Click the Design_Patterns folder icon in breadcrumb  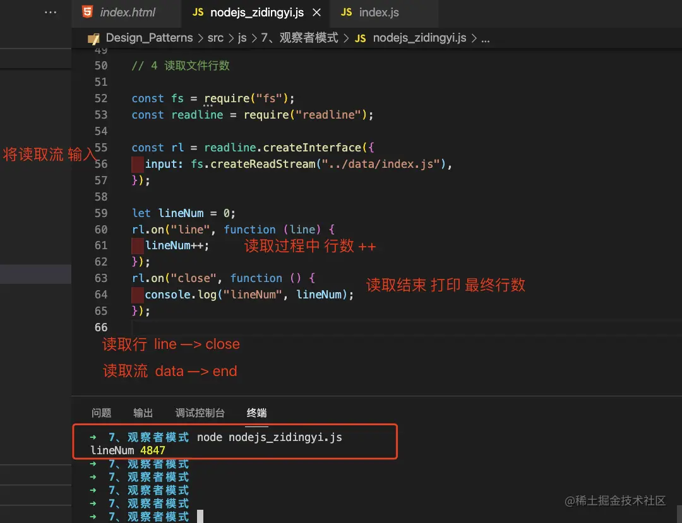(x=93, y=39)
